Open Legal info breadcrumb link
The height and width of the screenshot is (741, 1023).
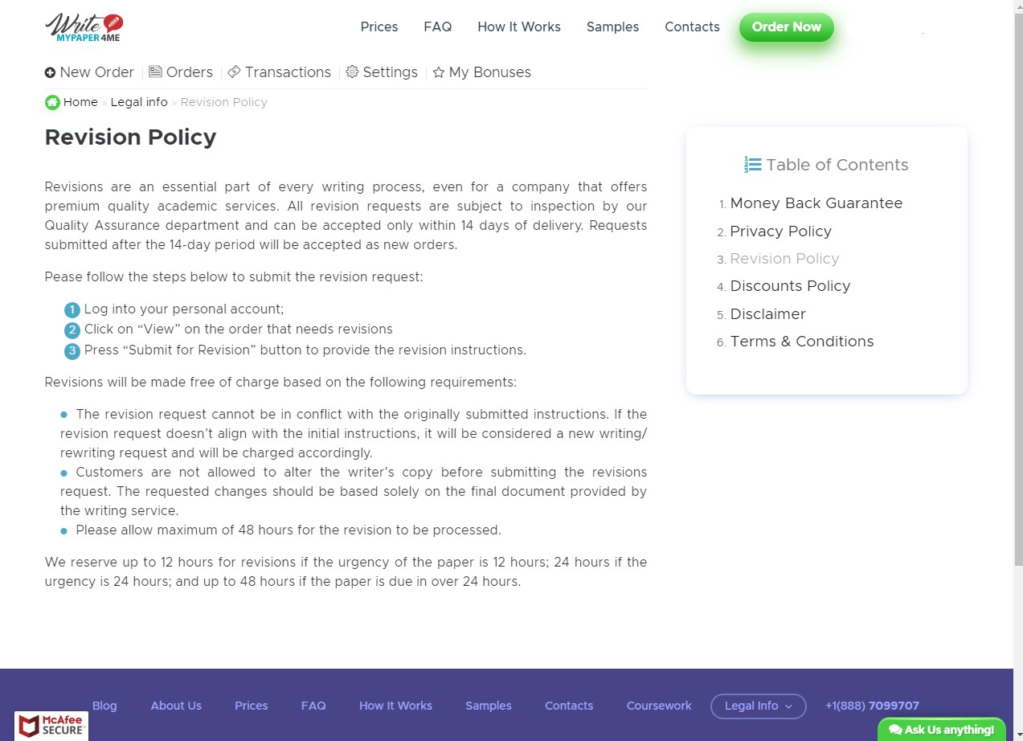139,102
